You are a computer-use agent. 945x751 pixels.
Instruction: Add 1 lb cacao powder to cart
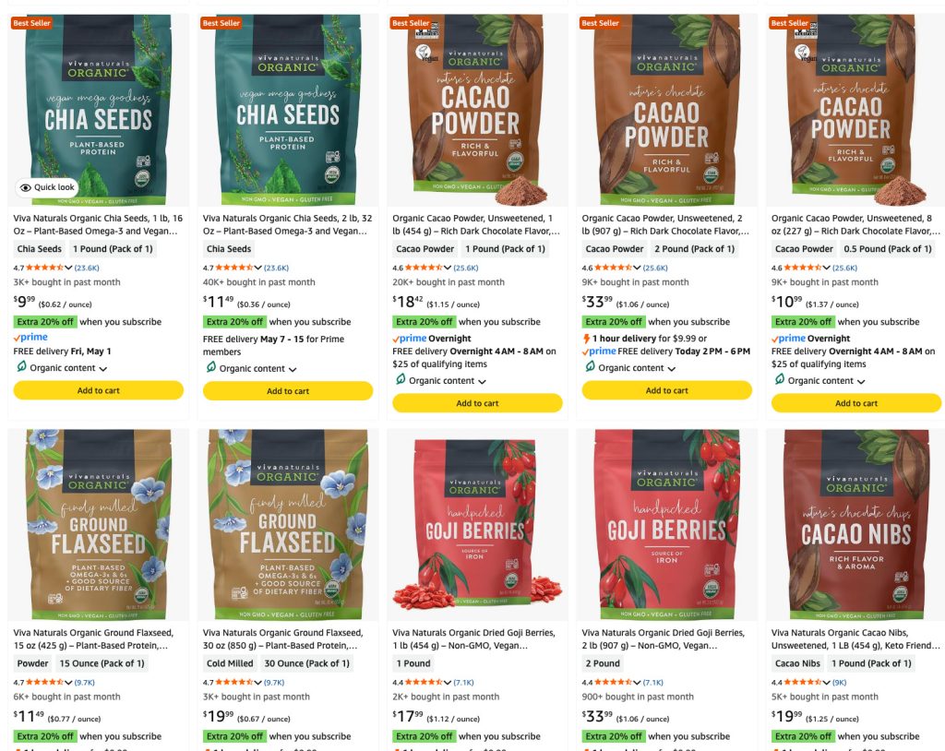tap(477, 403)
